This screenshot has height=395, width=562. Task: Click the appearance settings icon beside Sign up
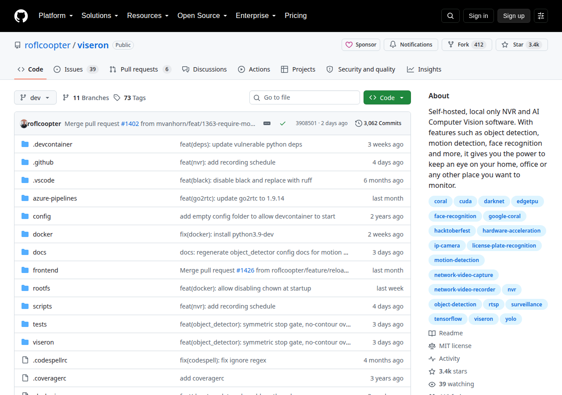pyautogui.click(x=541, y=16)
